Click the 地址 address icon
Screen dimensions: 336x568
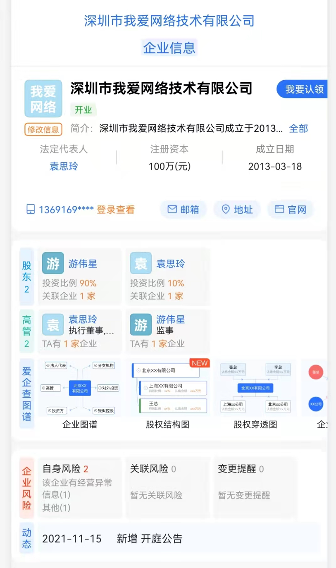236,209
